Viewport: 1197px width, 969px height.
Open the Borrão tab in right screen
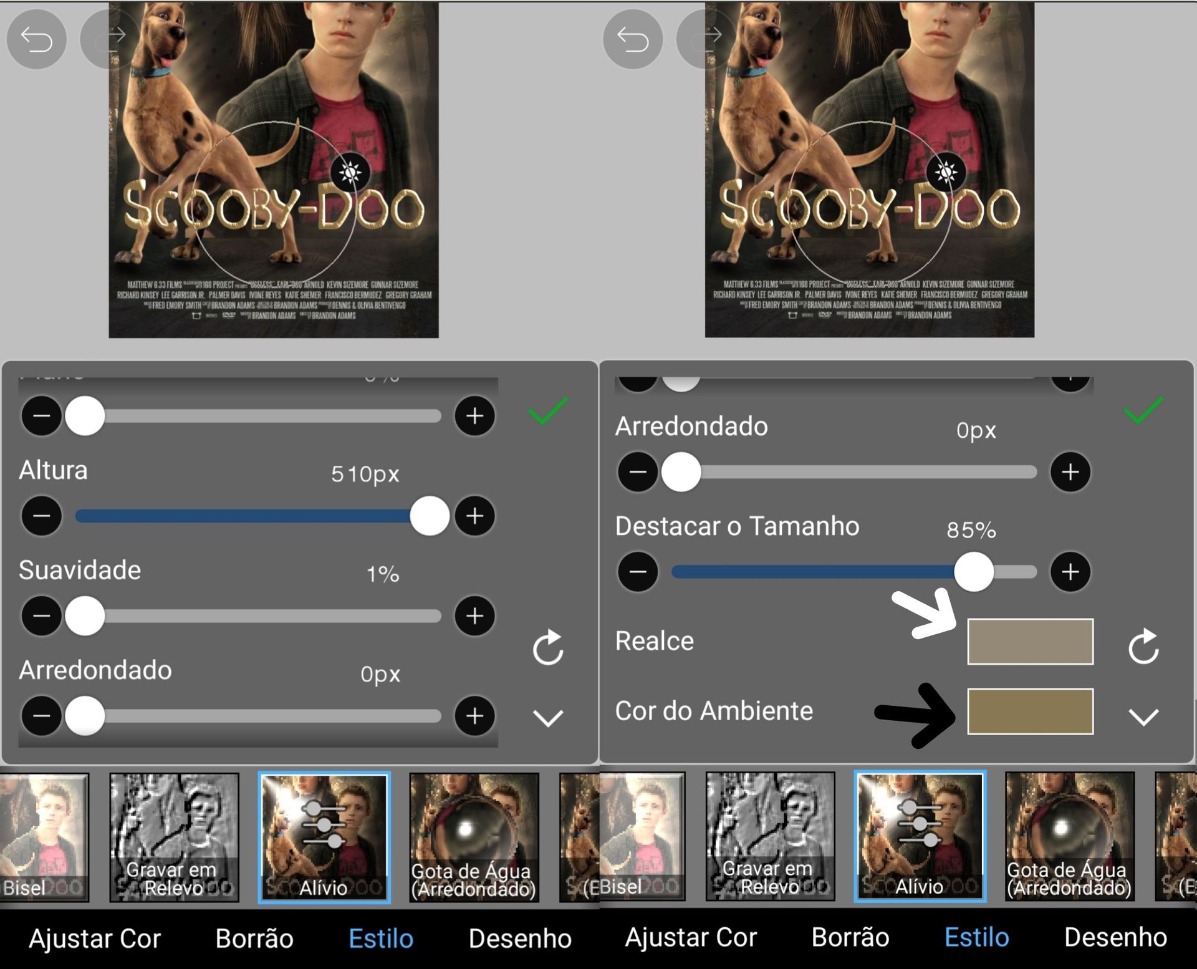pos(850,937)
